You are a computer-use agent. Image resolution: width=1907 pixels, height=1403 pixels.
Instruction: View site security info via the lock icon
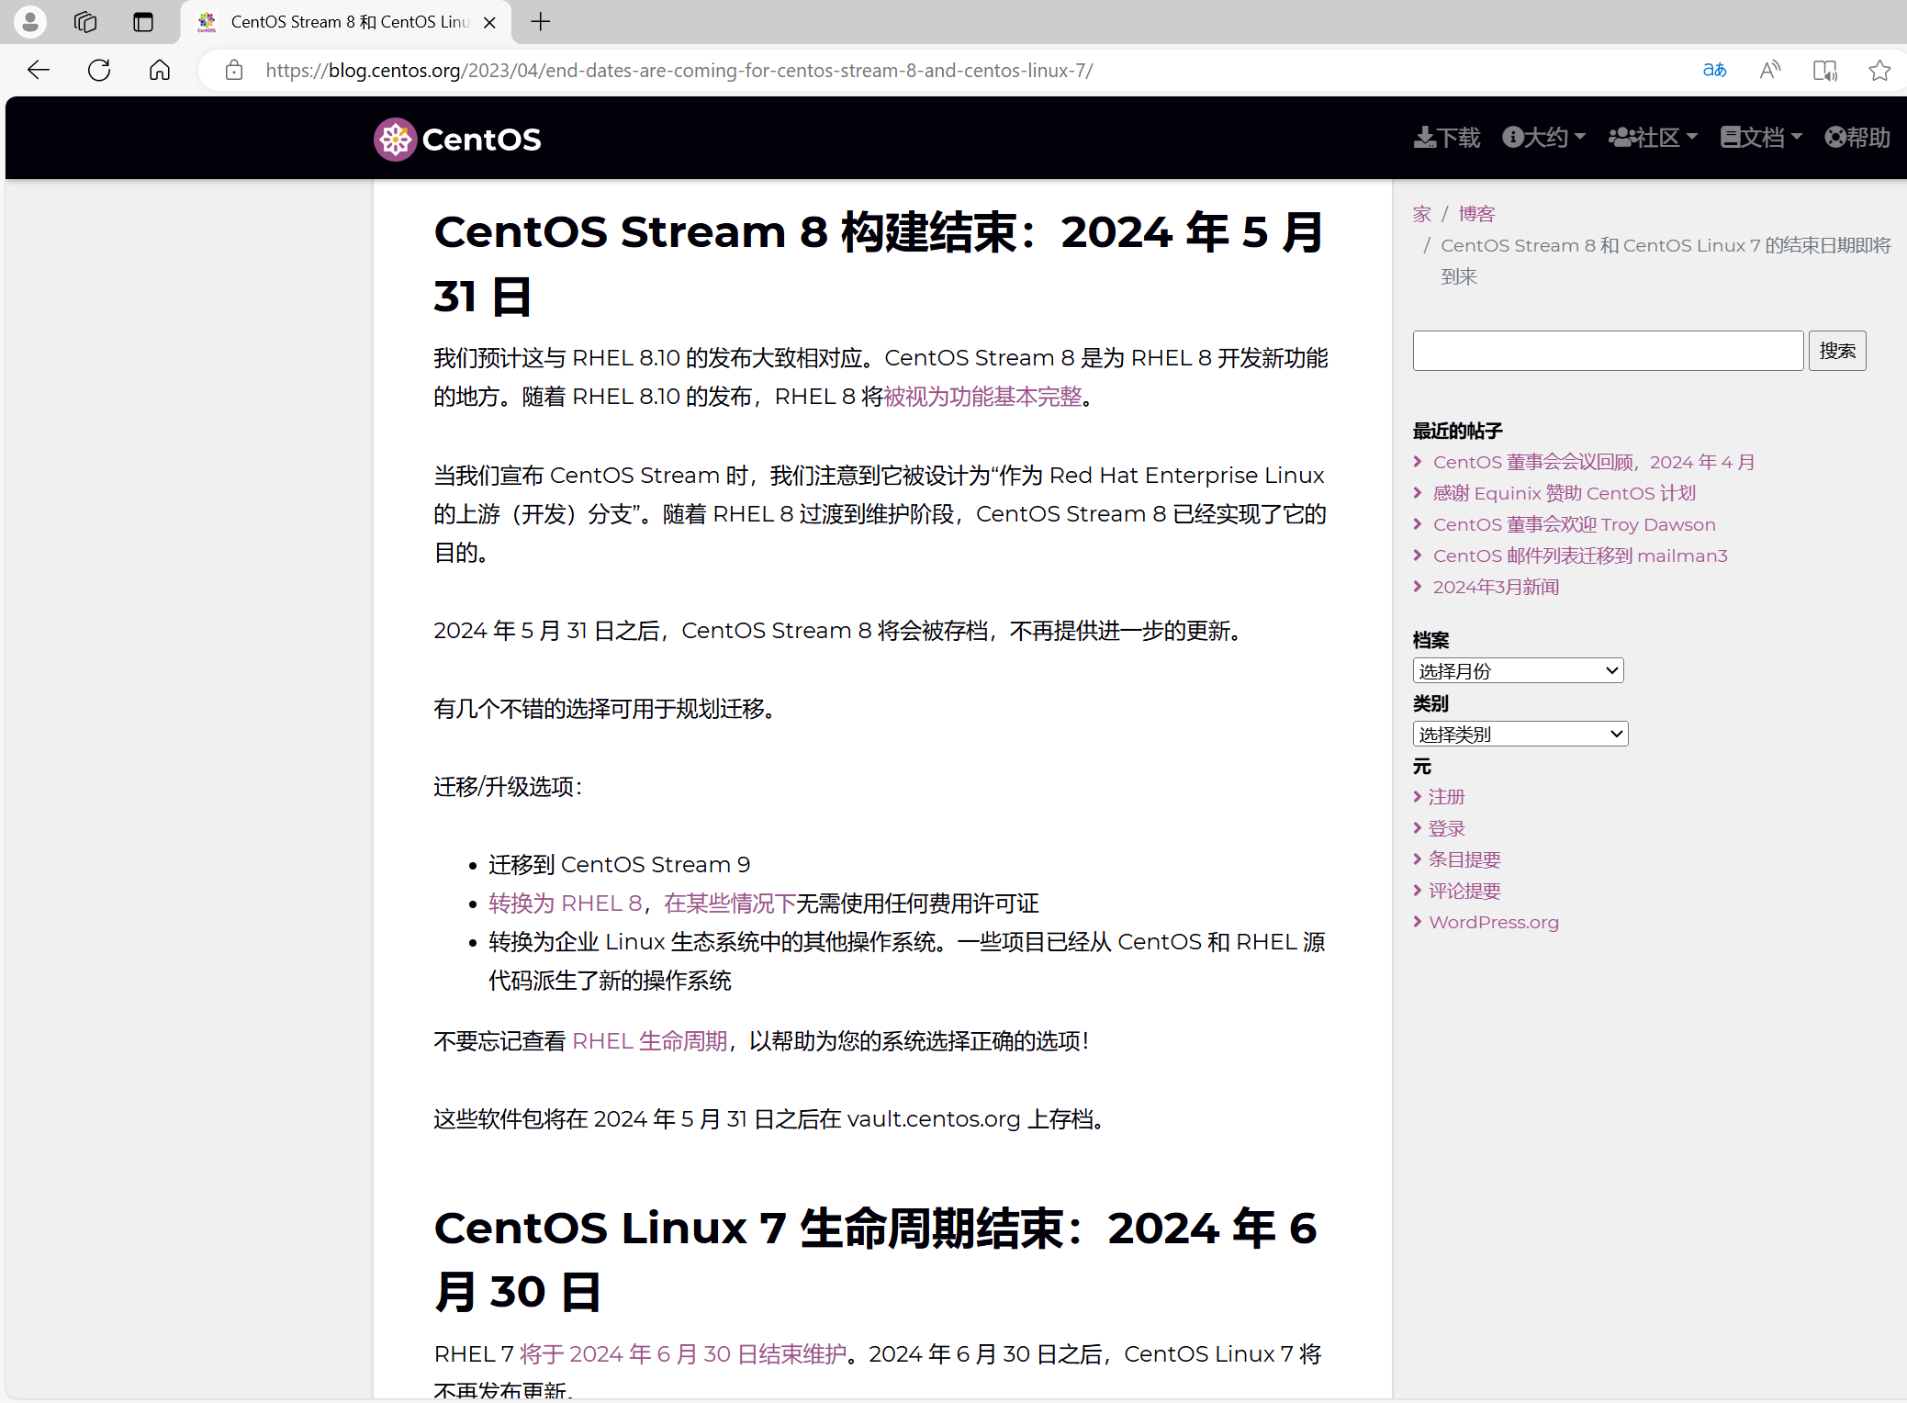234,70
